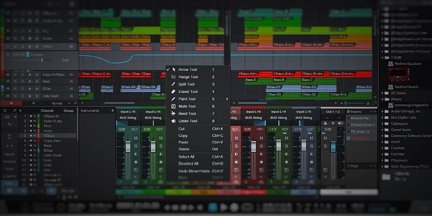Screen dimensions: 432x216
Task: Activate the Bend Tool icon
Action: [x=174, y=114]
